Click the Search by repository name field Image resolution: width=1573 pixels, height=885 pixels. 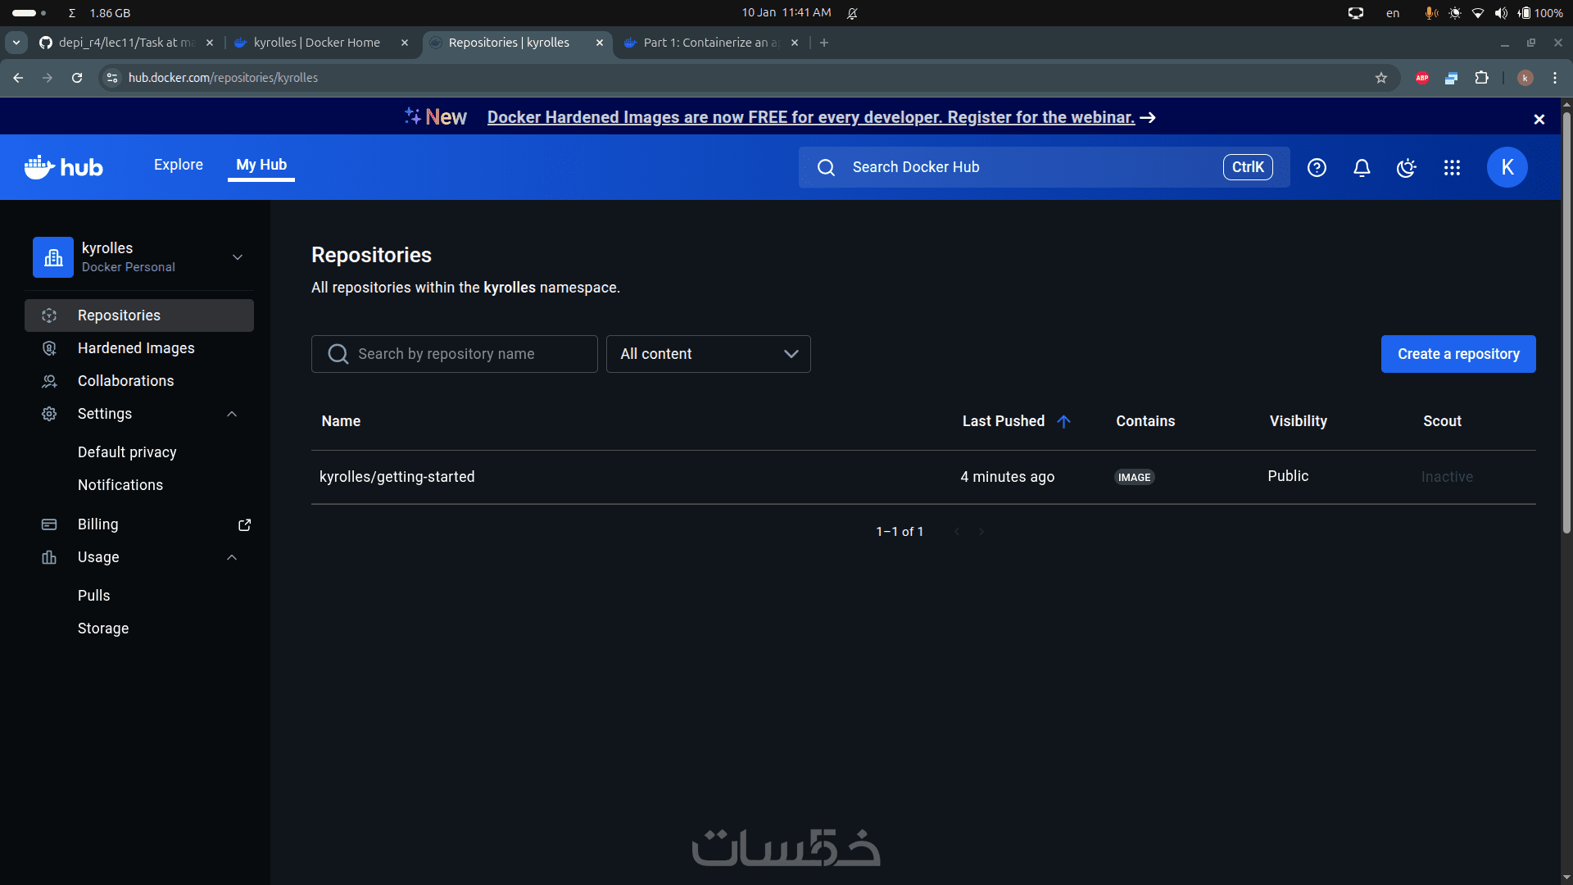click(455, 354)
